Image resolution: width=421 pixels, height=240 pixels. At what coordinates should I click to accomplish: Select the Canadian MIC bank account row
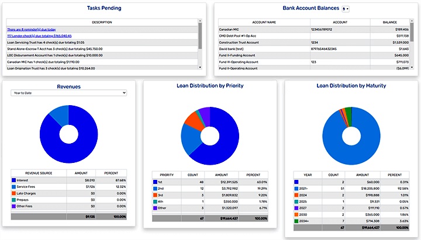263,29
